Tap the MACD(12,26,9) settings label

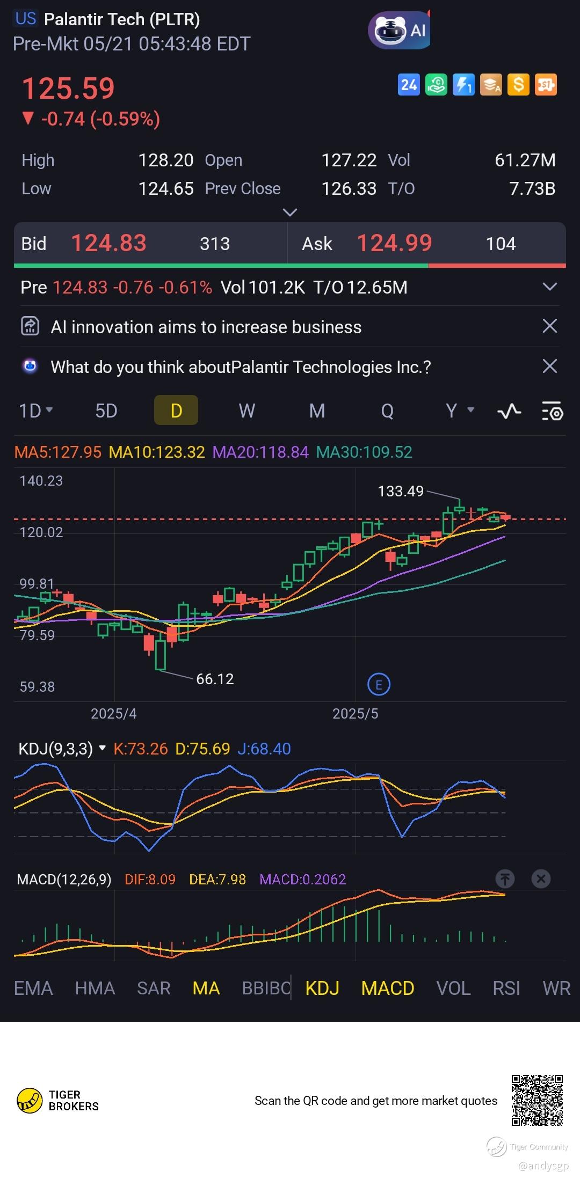point(64,880)
